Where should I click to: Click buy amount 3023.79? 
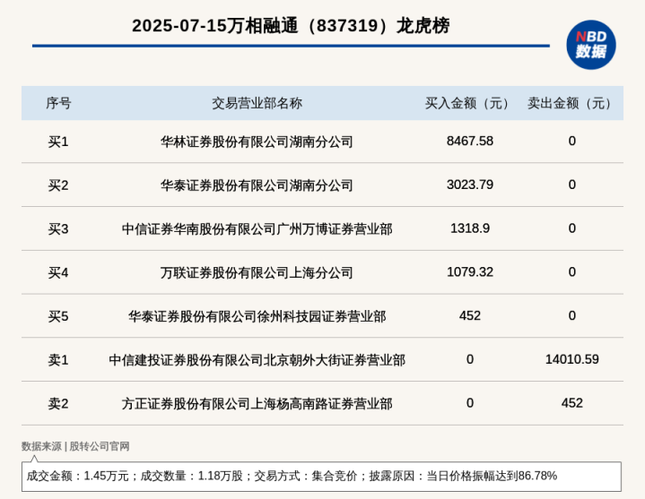[470, 185]
